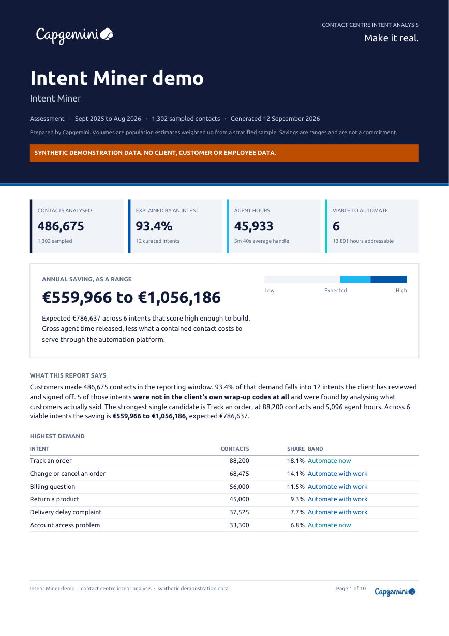Click the pale Low segment of range bar
This screenshot has height=636, width=449.
point(302,279)
